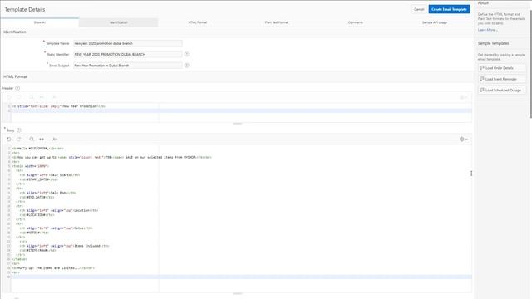Open Header editor settings gear menu
This screenshot has height=299, width=532.
point(464,97)
